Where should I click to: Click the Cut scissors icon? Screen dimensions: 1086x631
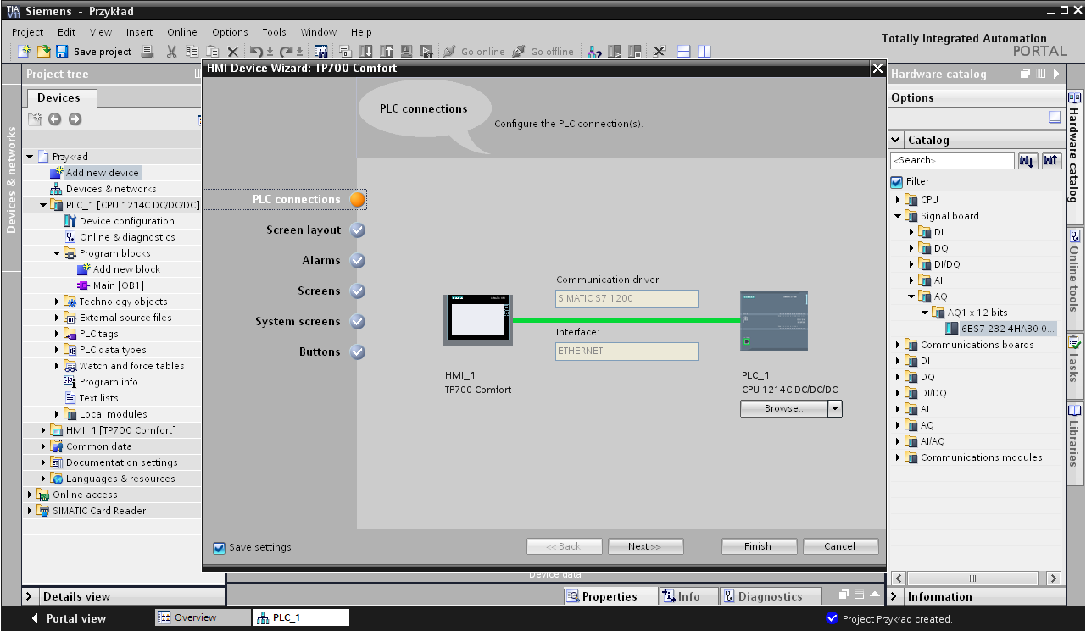point(171,52)
